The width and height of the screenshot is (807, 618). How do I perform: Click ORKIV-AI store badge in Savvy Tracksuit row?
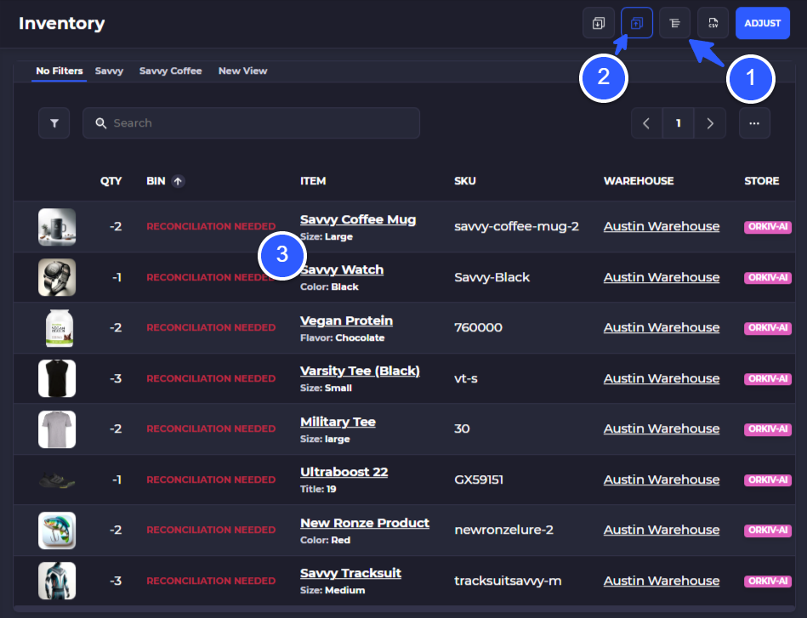[x=767, y=581]
